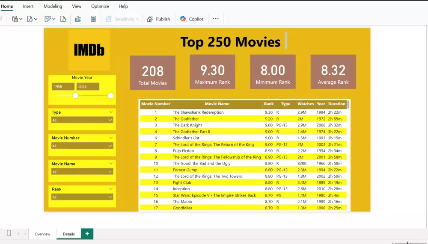The height and width of the screenshot is (244, 428).
Task: Expand the recent sources dropdown arrow
Action: [x=36, y=19]
